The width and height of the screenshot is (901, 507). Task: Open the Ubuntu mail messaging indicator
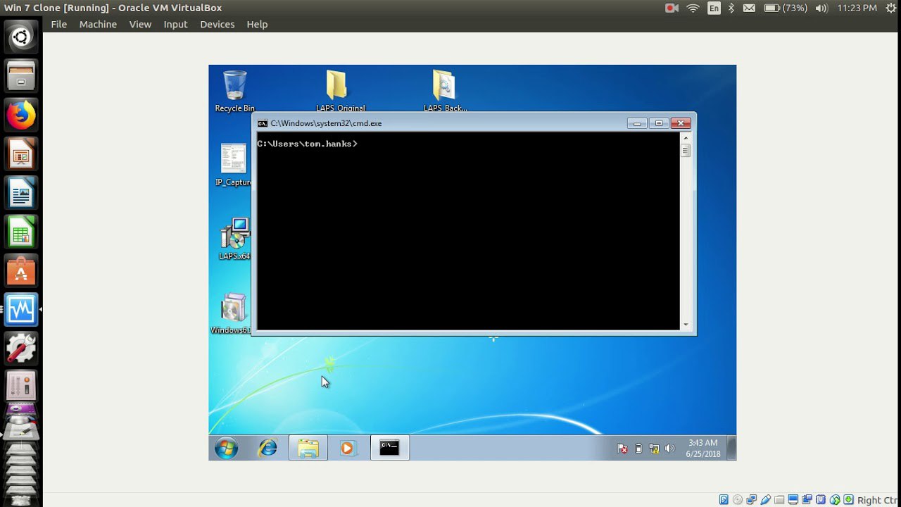pos(749,8)
